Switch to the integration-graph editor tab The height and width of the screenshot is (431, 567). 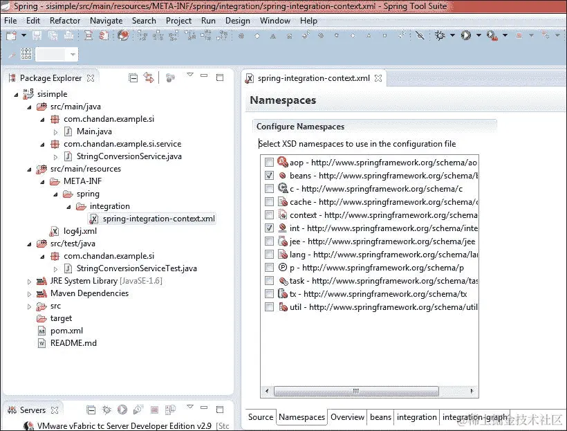pos(475,417)
